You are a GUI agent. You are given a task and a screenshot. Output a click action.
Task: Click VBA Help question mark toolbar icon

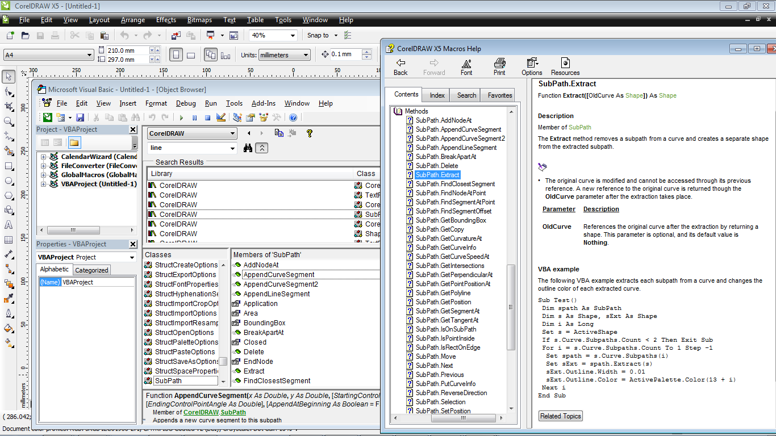tap(293, 118)
